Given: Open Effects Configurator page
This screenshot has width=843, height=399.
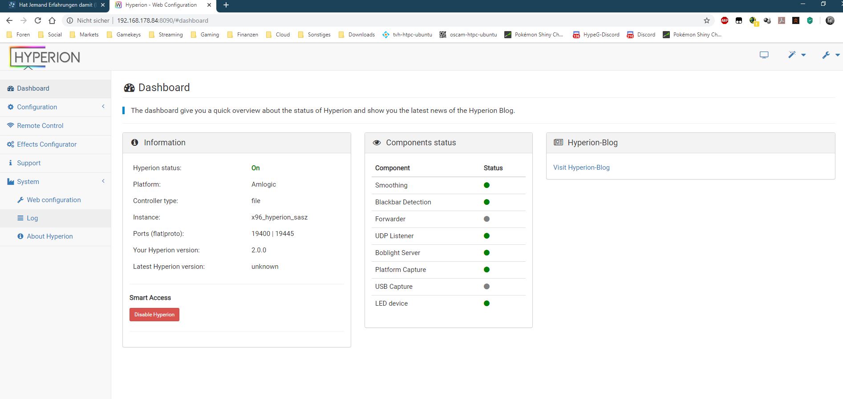Looking at the screenshot, I should [x=55, y=144].
